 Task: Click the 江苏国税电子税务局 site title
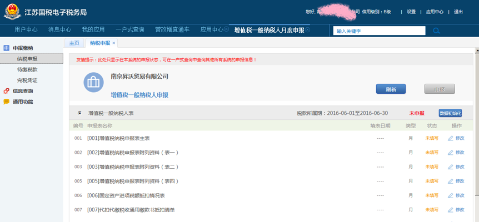coord(56,12)
